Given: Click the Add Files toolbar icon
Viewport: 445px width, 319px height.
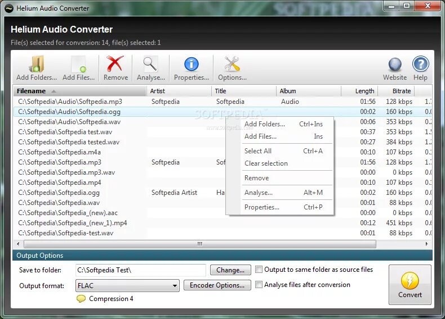Looking at the screenshot, I should pyautogui.click(x=79, y=64).
